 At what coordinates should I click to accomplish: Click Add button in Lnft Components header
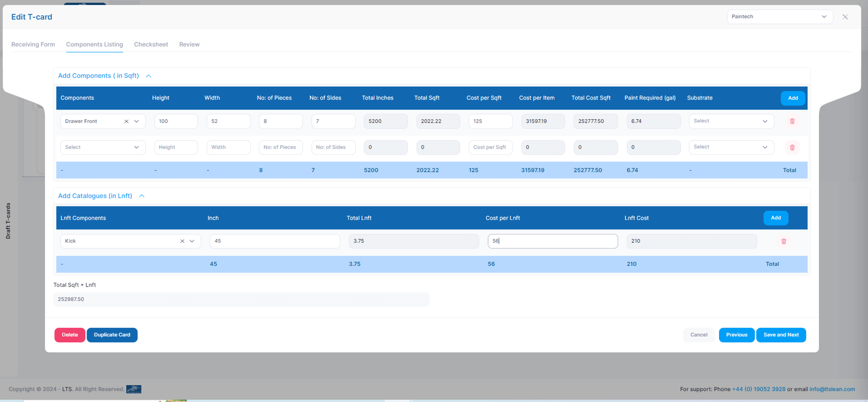click(775, 218)
